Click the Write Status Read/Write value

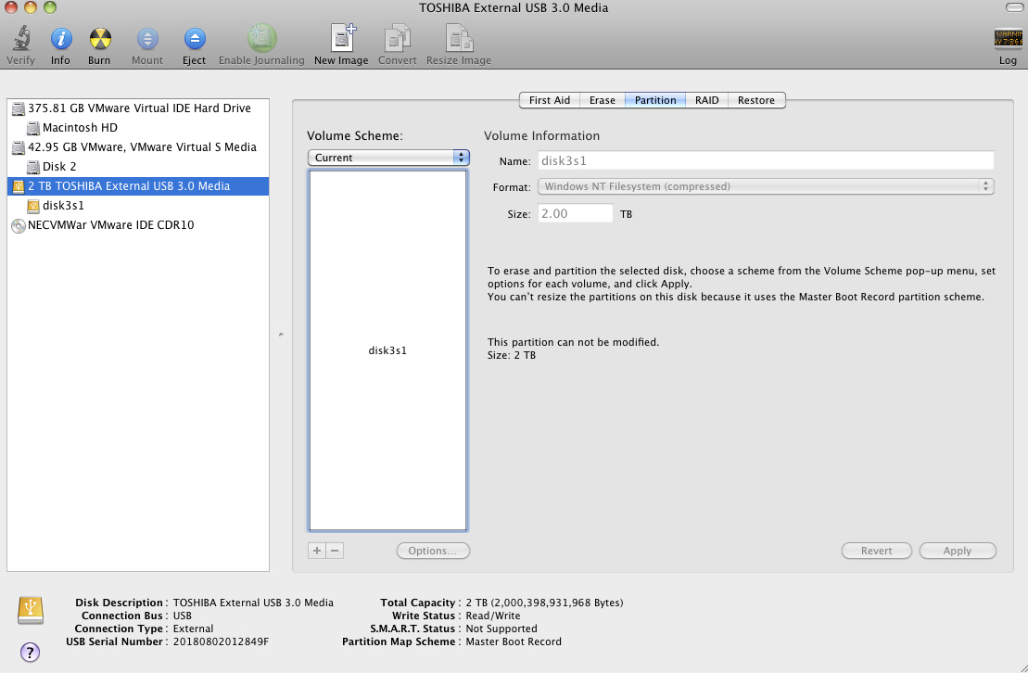493,616
